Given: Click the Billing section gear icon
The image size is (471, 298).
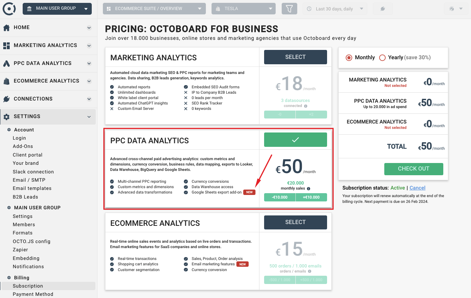Looking at the screenshot, I should 9,278.
